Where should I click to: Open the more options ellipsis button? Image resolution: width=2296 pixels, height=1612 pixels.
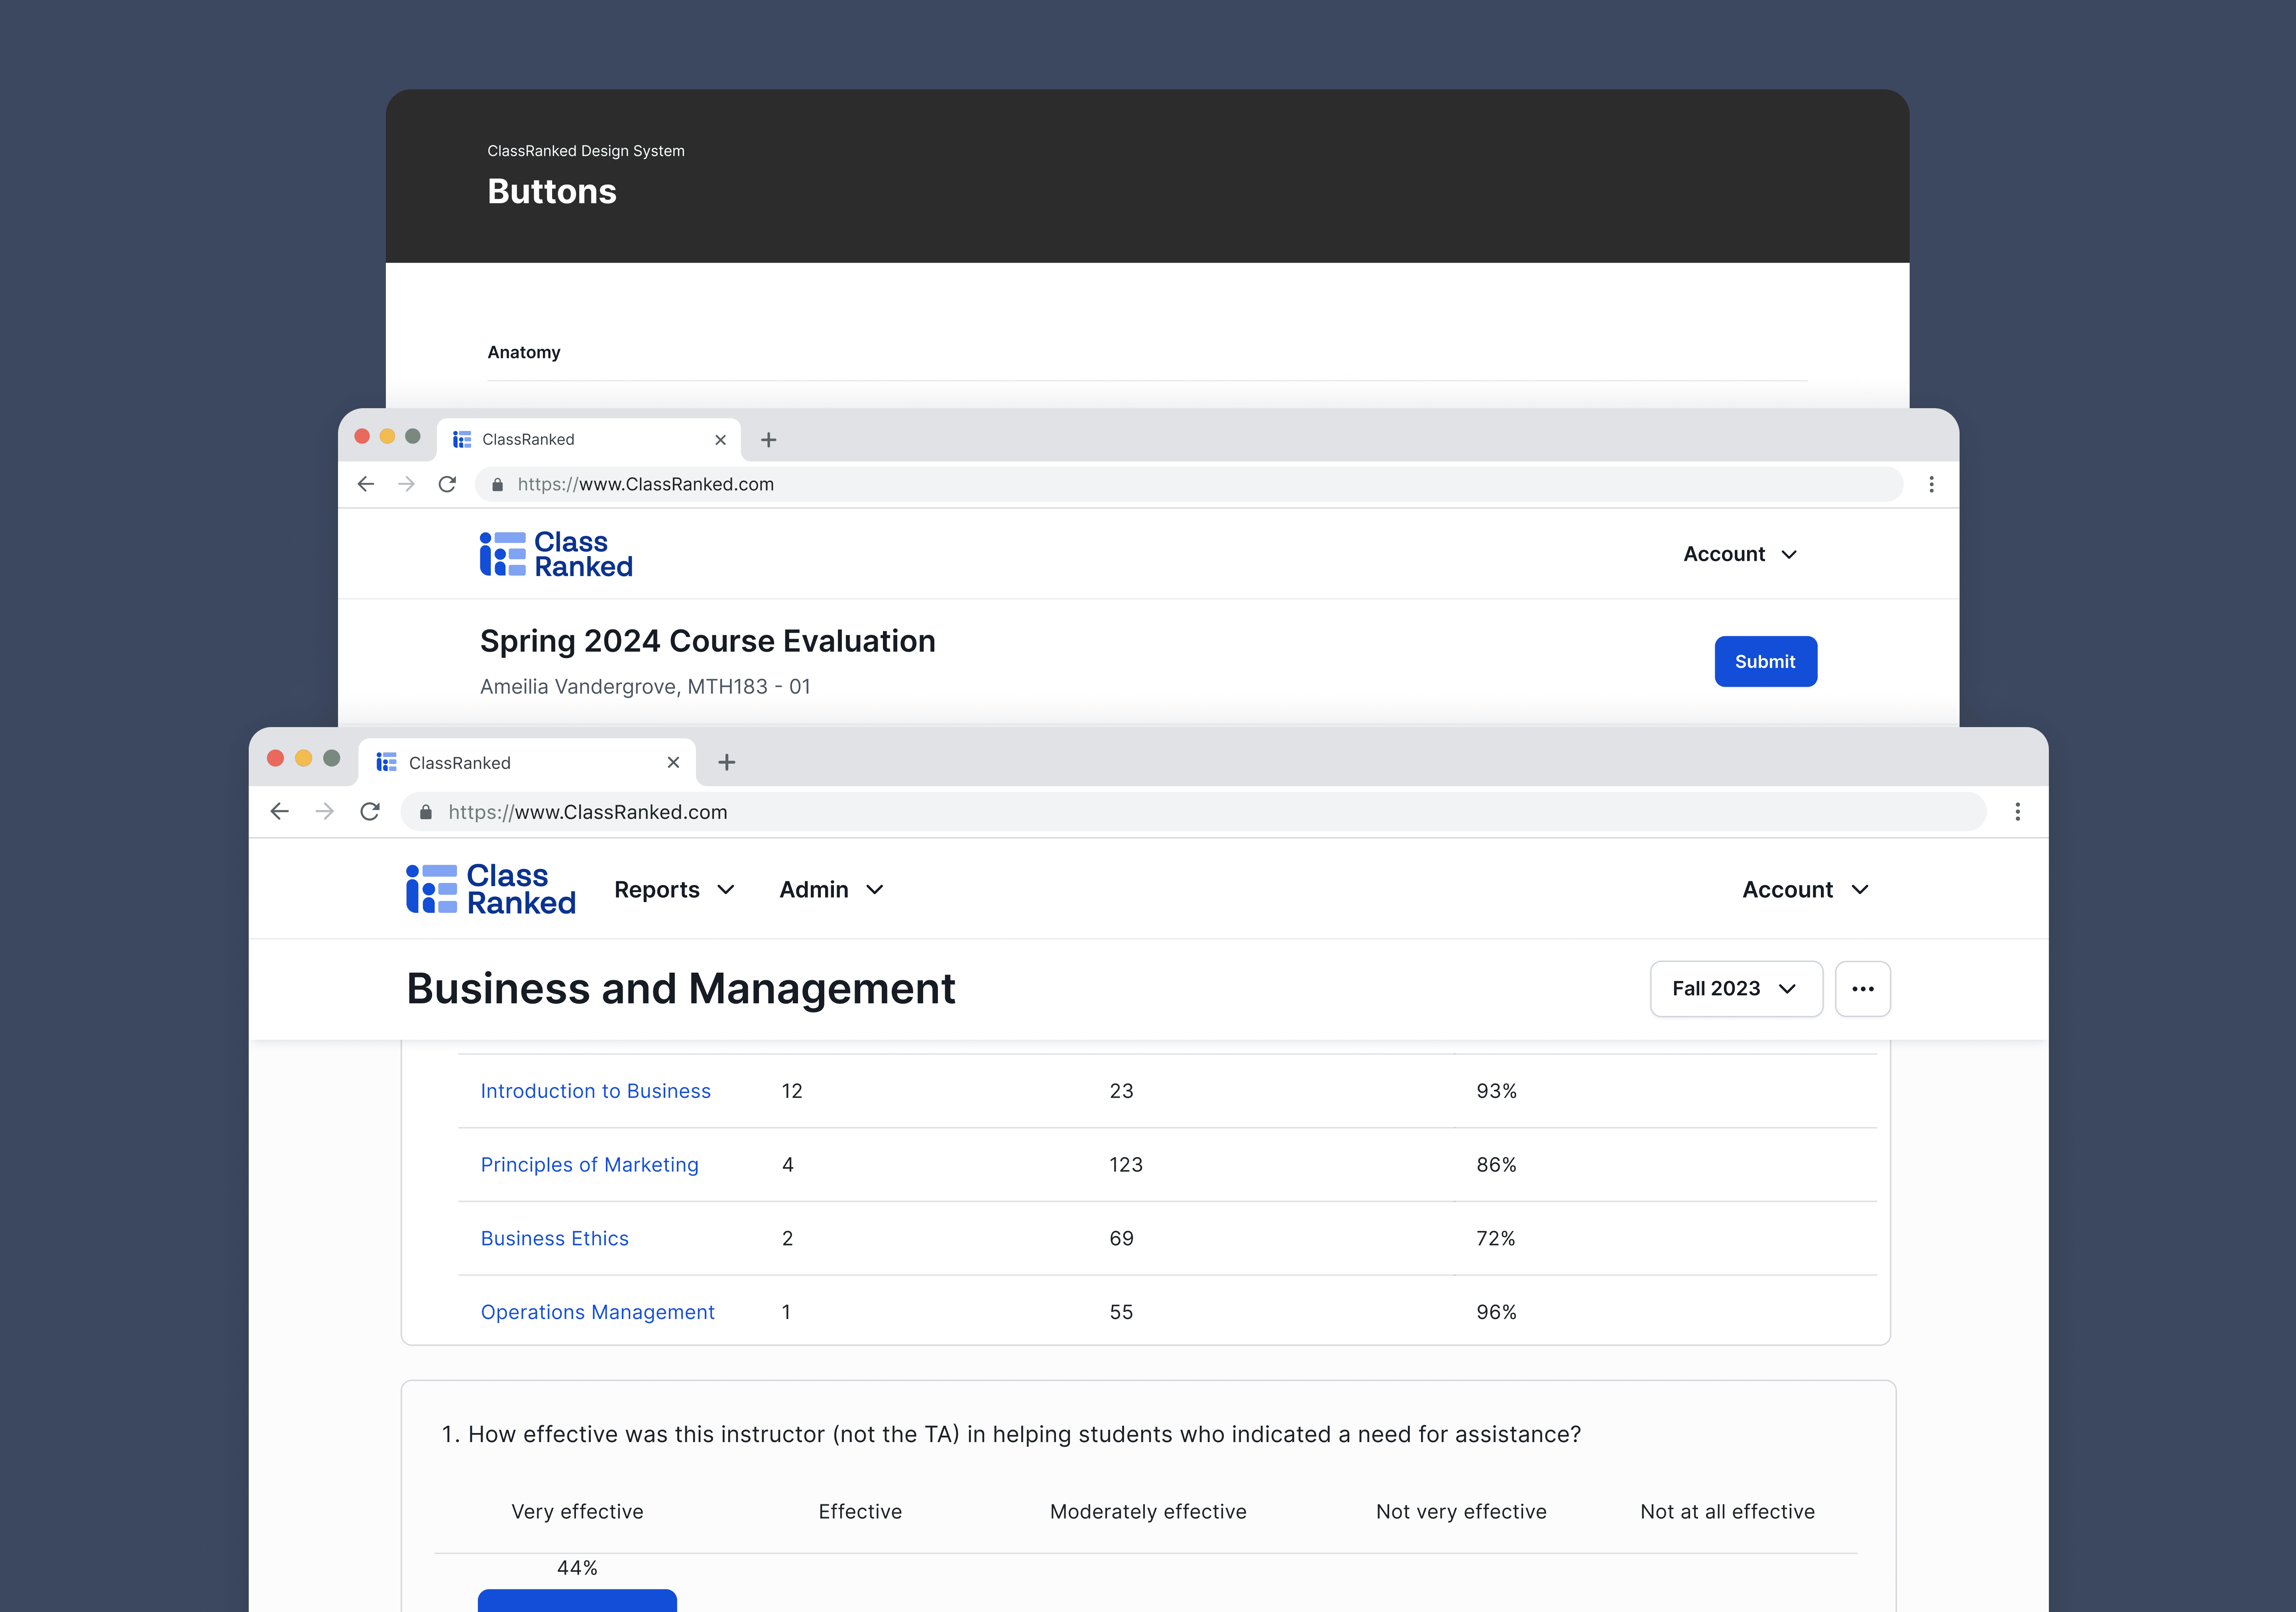click(x=1862, y=988)
